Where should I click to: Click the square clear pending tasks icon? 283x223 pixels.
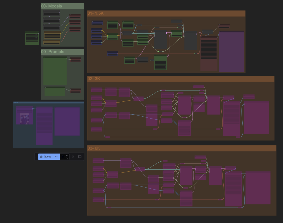click(x=80, y=157)
